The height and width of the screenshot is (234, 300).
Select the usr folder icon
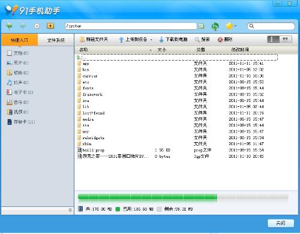click(79, 131)
